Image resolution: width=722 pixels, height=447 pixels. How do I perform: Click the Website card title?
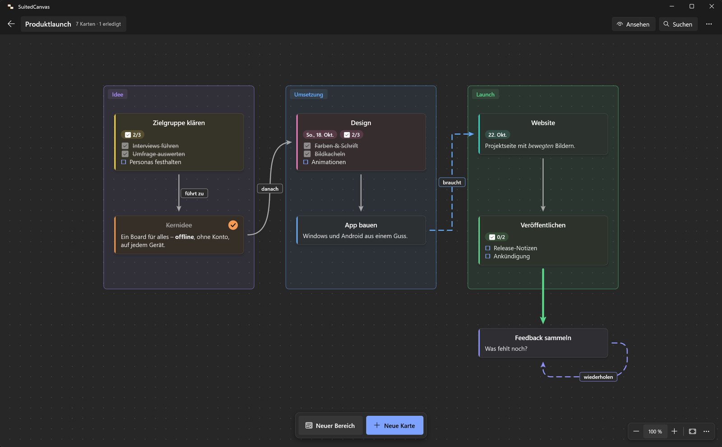[543, 123]
